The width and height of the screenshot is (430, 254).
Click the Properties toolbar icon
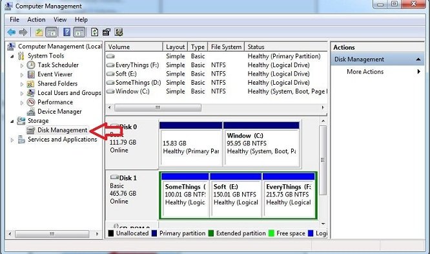107,32
